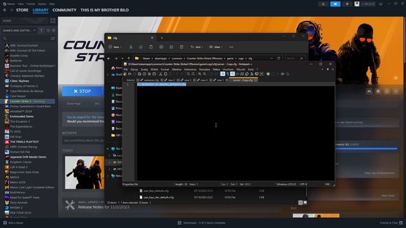Viewport: 406px width, 228px height.
Task: Click Up arrow in File Explorer navigation
Action: pos(129,58)
